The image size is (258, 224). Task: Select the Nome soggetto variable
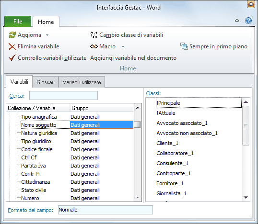(x=39, y=125)
